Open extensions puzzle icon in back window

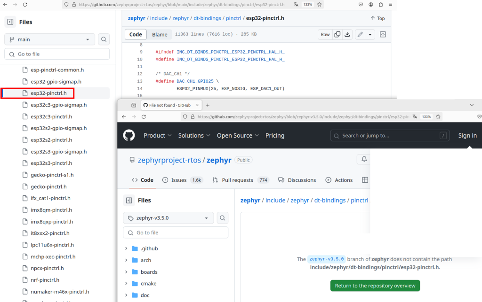pos(380,5)
